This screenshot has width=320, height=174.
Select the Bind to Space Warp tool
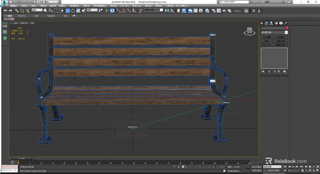coord(27,10)
